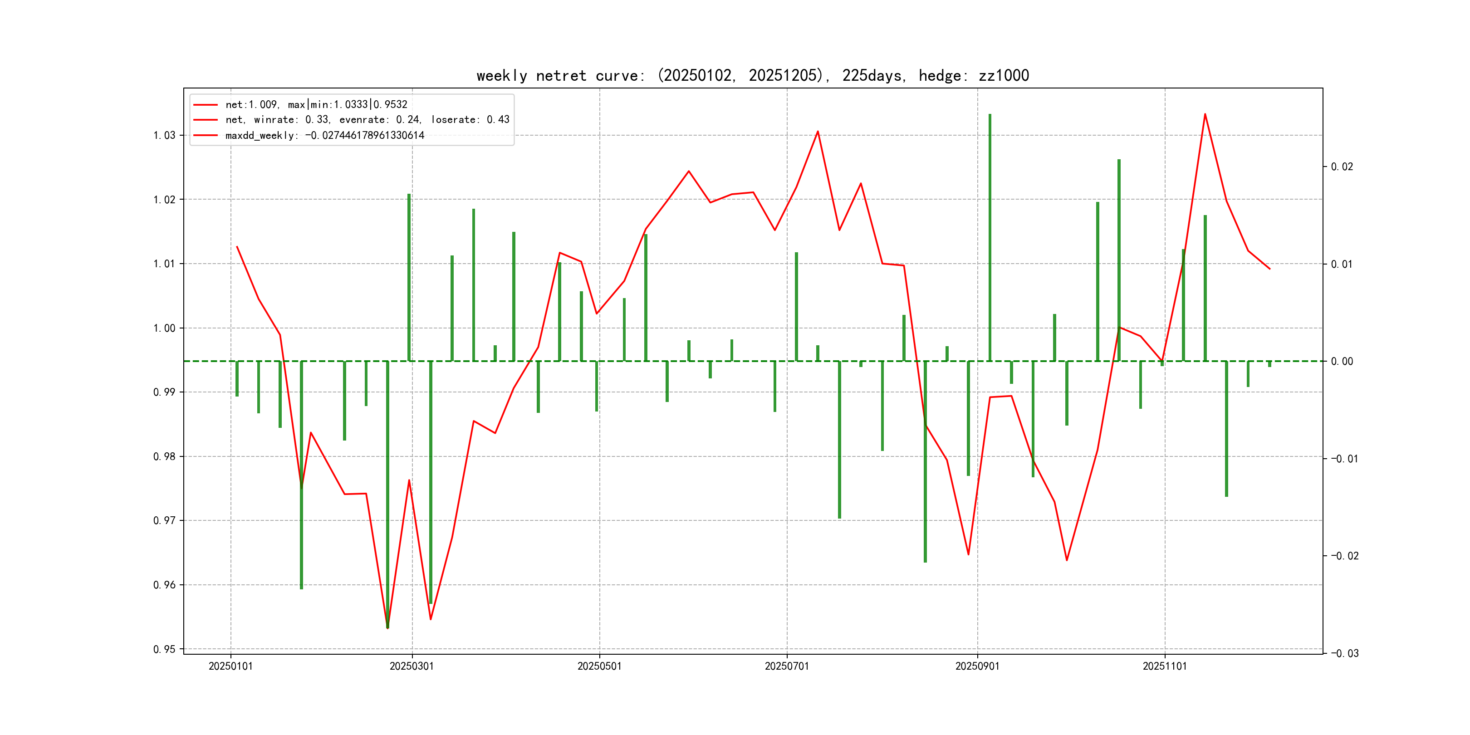The width and height of the screenshot is (1470, 735).
Task: Click the 0.00 right axis label
Action: coord(1342,361)
